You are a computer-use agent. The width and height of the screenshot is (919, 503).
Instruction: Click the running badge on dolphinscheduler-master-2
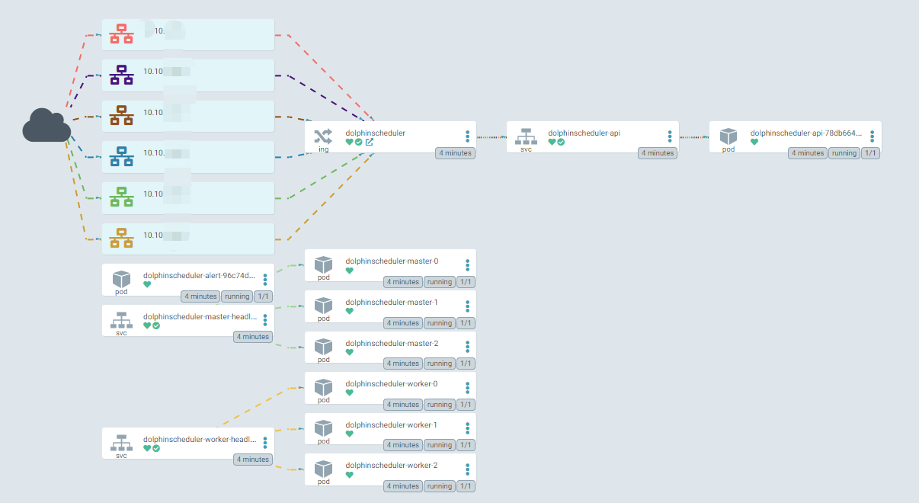click(x=439, y=364)
